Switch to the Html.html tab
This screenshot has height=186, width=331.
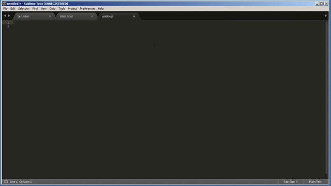pos(76,16)
